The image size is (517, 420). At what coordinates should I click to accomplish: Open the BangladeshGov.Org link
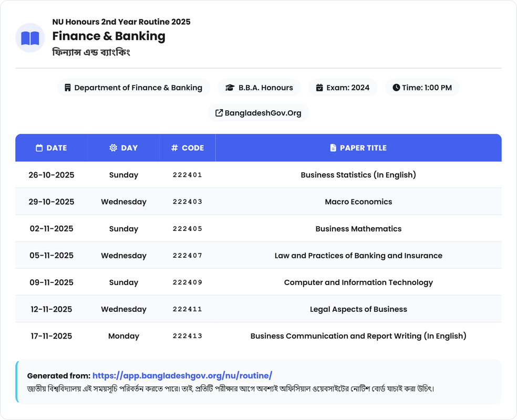pos(263,113)
